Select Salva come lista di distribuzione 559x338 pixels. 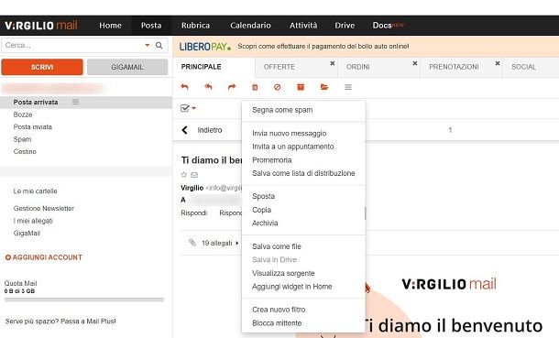[x=303, y=173]
